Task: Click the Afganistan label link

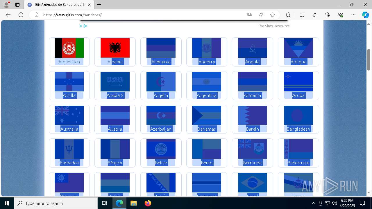Action: 69,62
